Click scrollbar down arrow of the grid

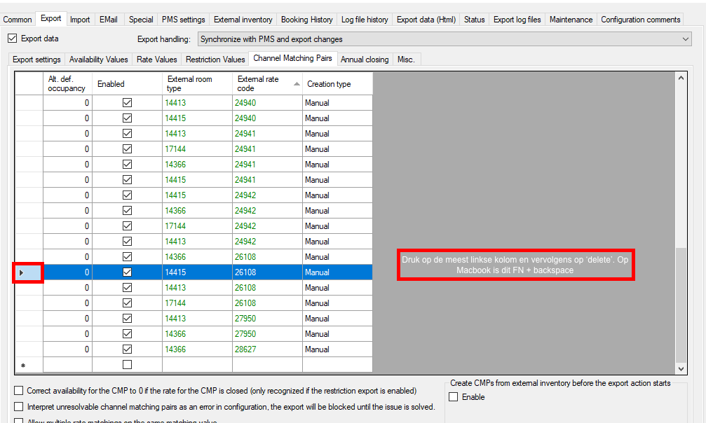[681, 368]
